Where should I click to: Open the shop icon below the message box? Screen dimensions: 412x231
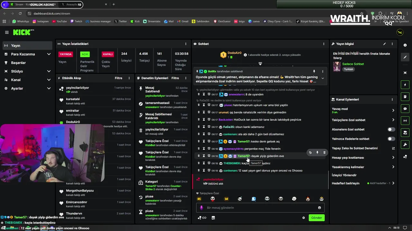click(213, 218)
